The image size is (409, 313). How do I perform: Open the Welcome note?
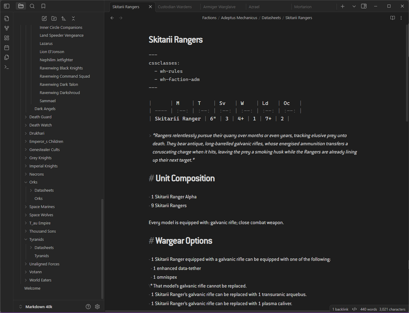point(32,288)
